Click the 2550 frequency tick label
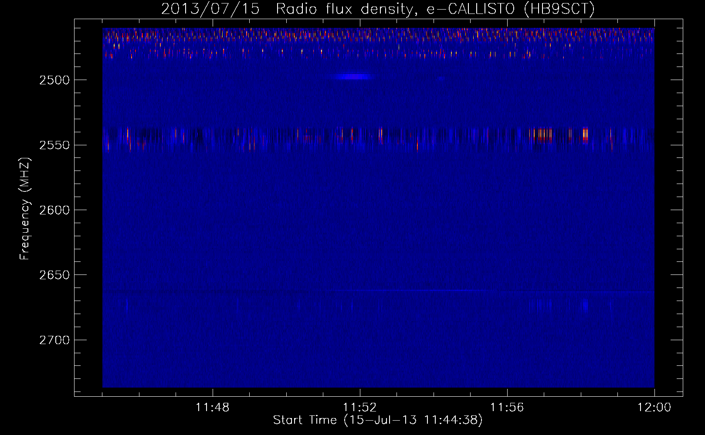Screen dimensions: 705x435 tap(54, 145)
